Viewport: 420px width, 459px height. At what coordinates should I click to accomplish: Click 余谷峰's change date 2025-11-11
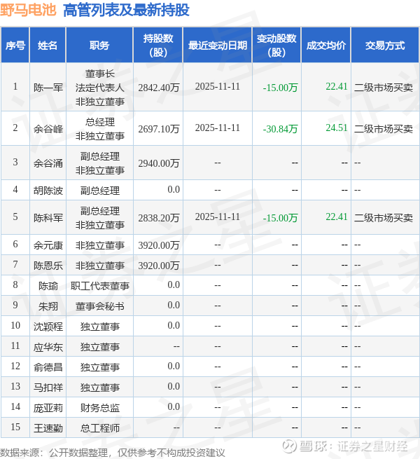tap(217, 128)
